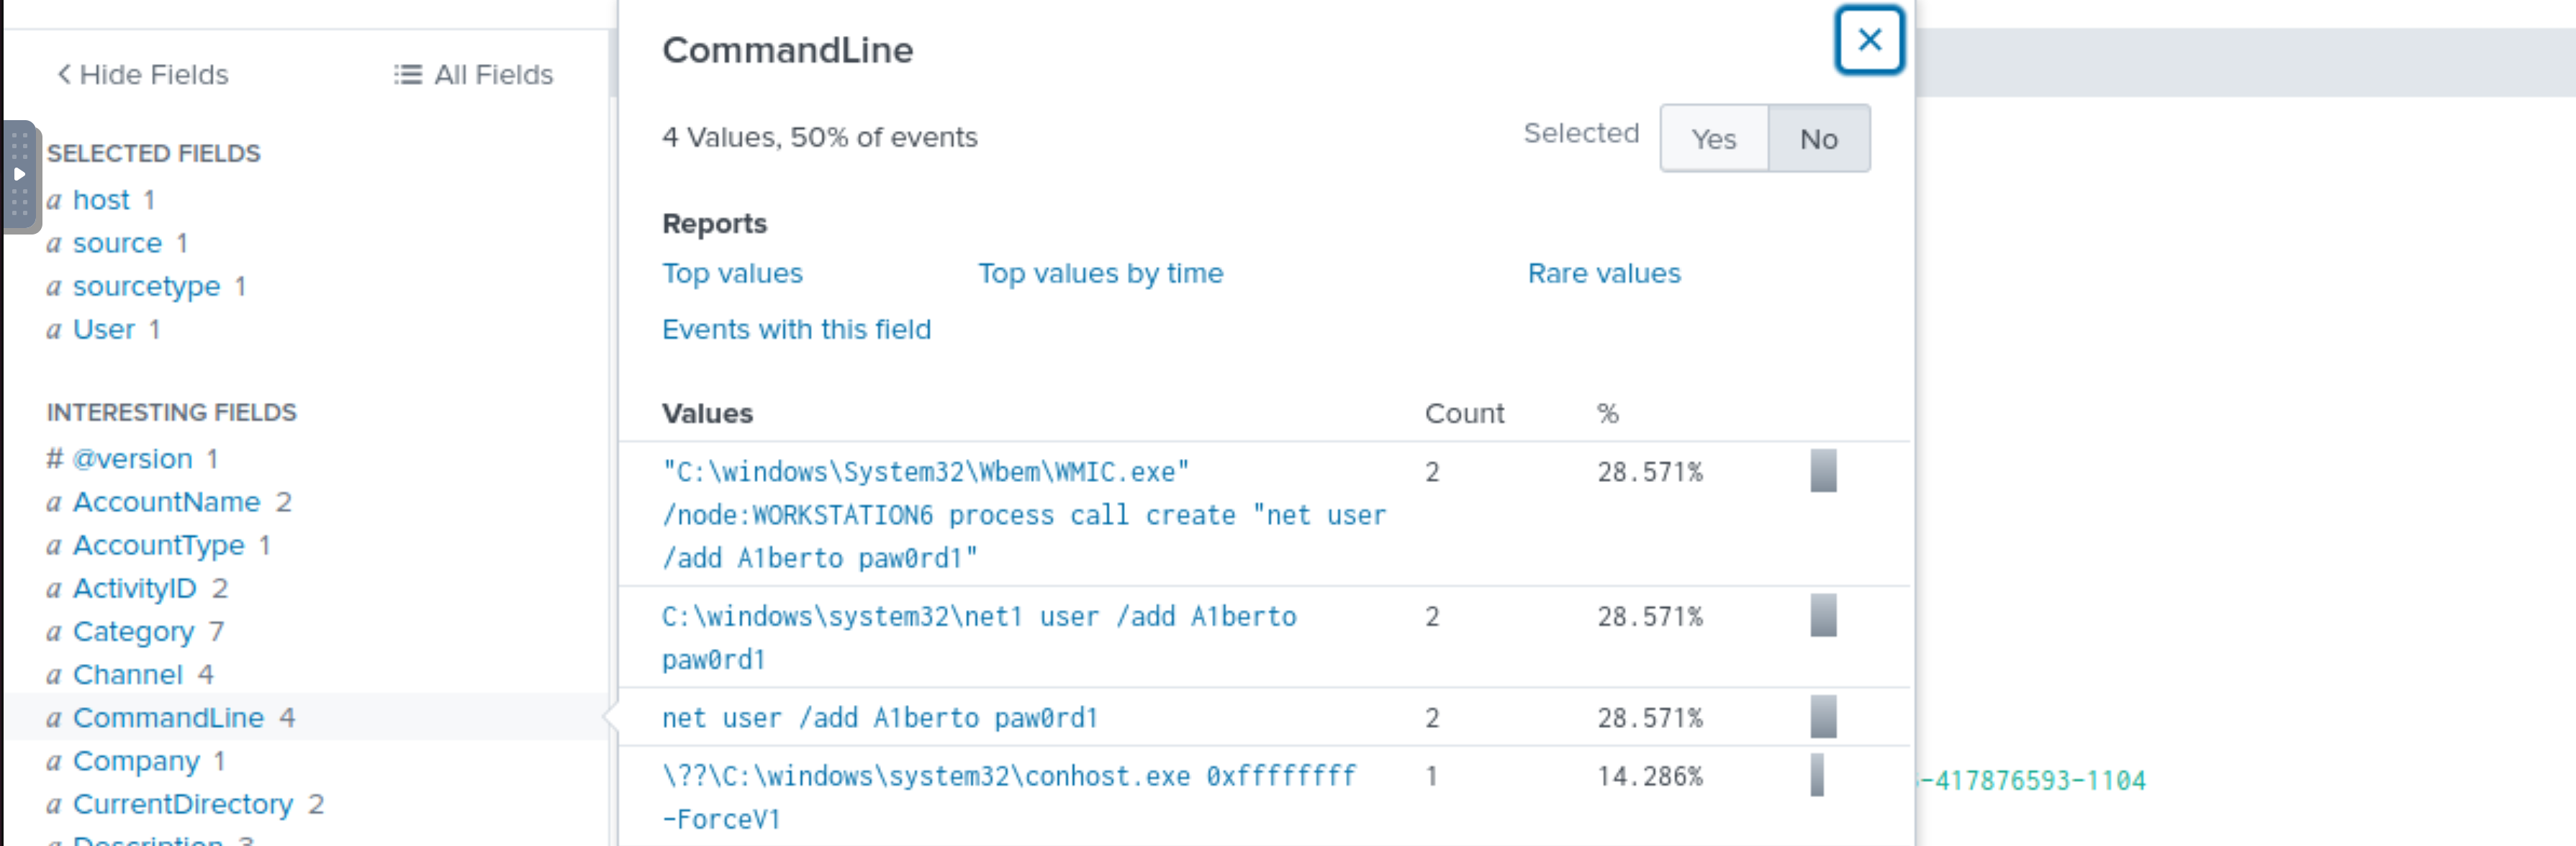Select the conhost.exe command line value
The height and width of the screenshot is (846, 2576).
pyautogui.click(x=1009, y=797)
